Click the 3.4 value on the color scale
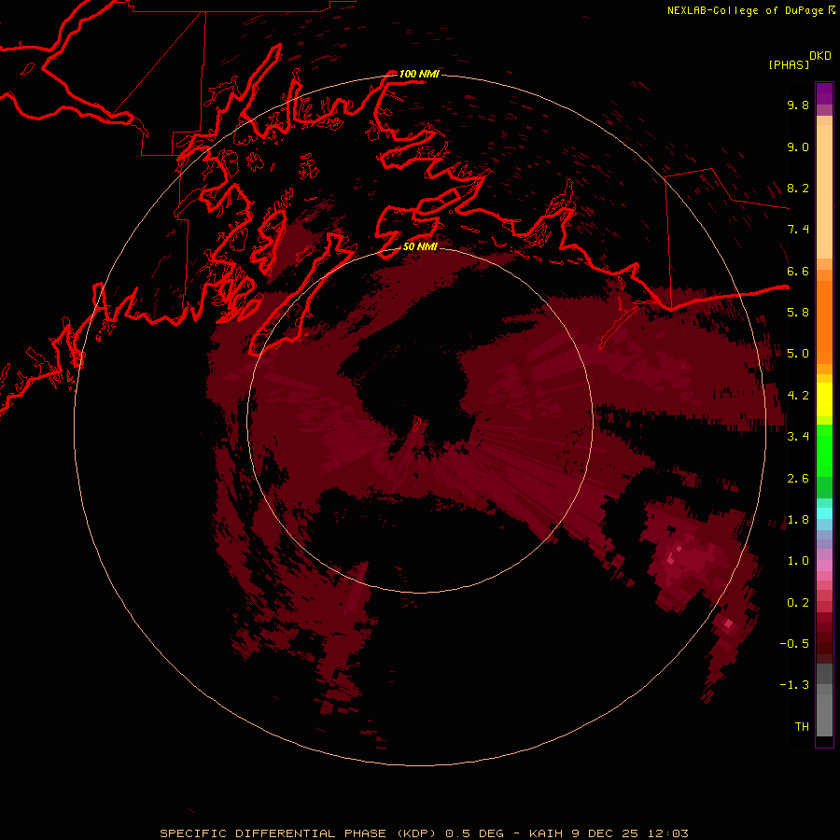The image size is (840, 840). point(798,436)
